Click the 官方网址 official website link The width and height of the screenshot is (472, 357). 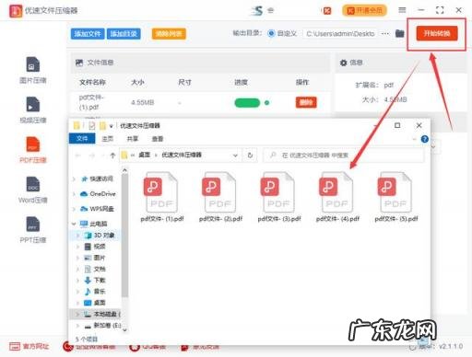point(29,347)
